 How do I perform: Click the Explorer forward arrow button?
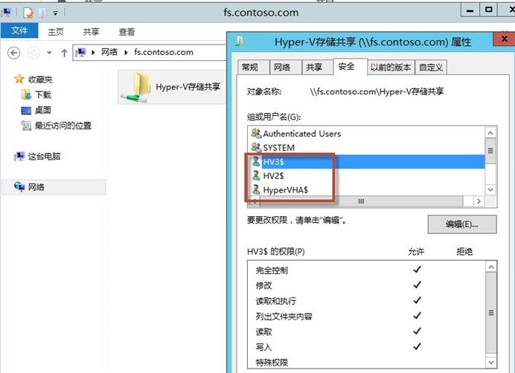click(x=33, y=53)
